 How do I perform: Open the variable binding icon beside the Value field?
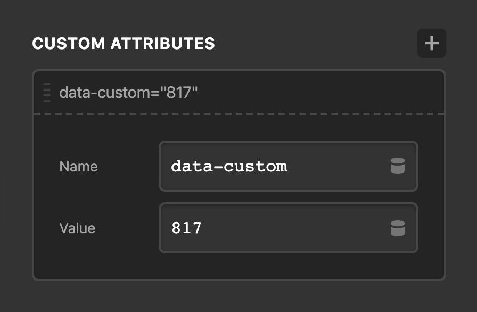click(x=397, y=228)
